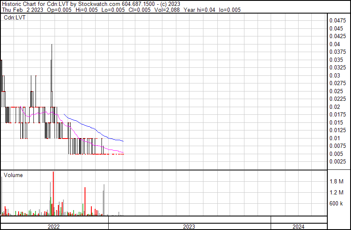Click the 0.04 price axis label
351x230 pixels.
coord(335,44)
